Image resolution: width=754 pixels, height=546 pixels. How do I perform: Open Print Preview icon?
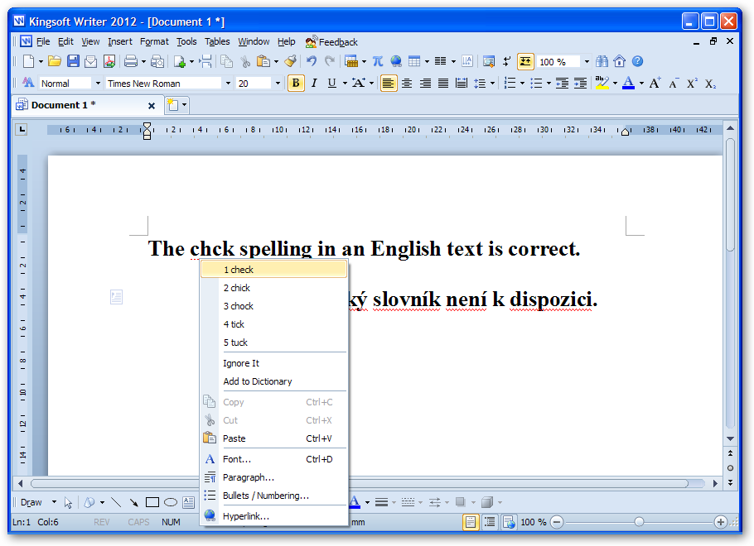(157, 61)
